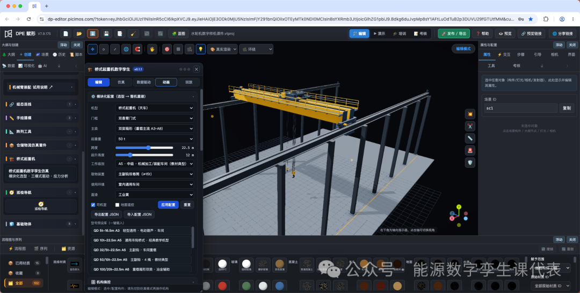Switch to 演示 mode in top bar
The height and width of the screenshot is (293, 580).
point(379,34)
